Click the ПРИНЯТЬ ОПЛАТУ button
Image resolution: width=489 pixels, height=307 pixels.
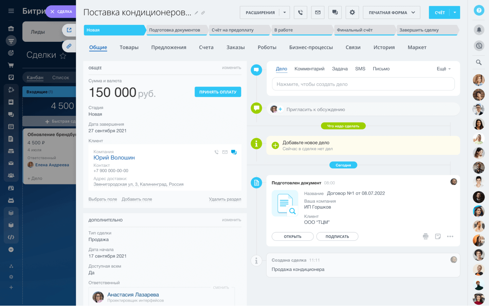click(218, 92)
